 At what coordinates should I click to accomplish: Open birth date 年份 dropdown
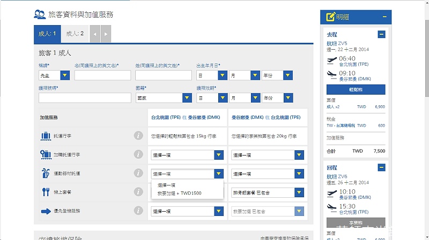tap(277, 75)
